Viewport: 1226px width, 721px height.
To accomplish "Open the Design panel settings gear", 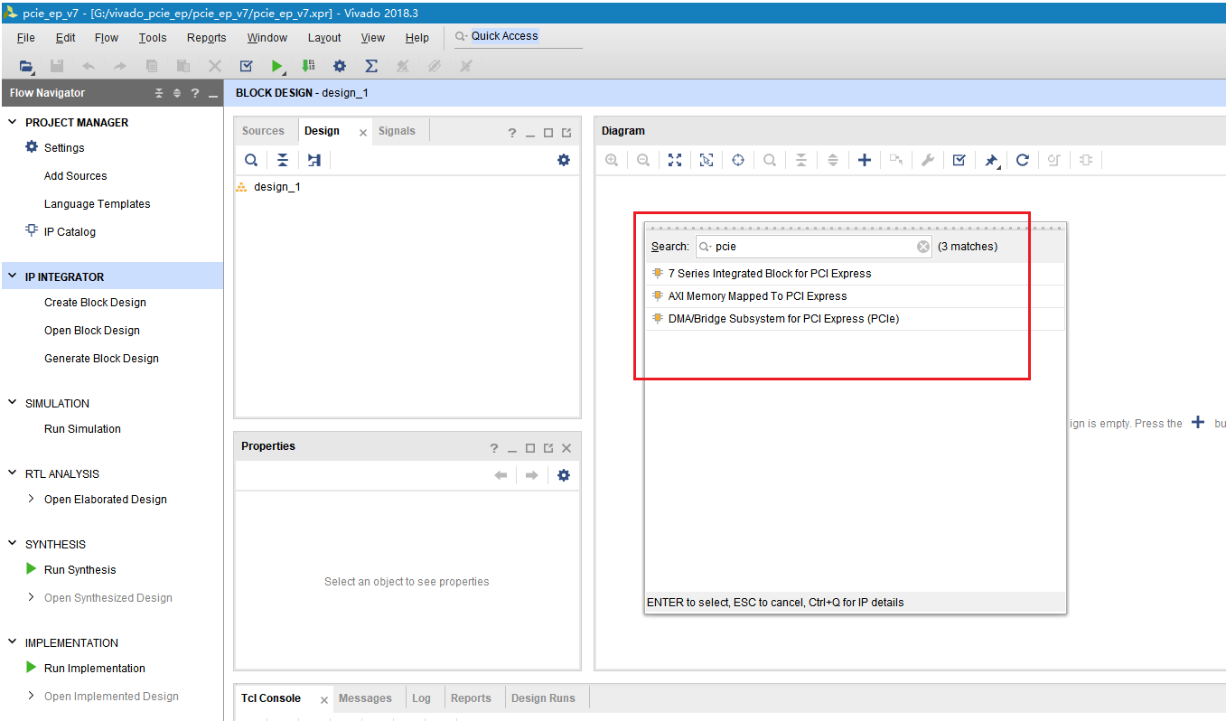I will coord(564,160).
